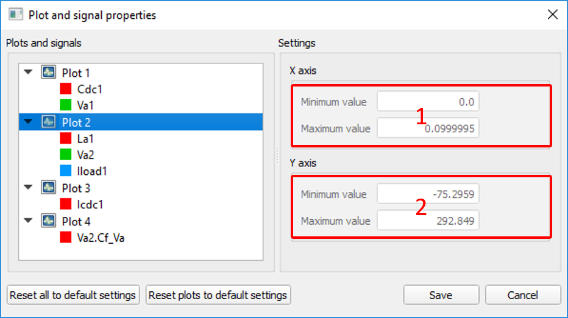Select the Va2.Cf_Va signal
568x318 pixels.
click(101, 238)
